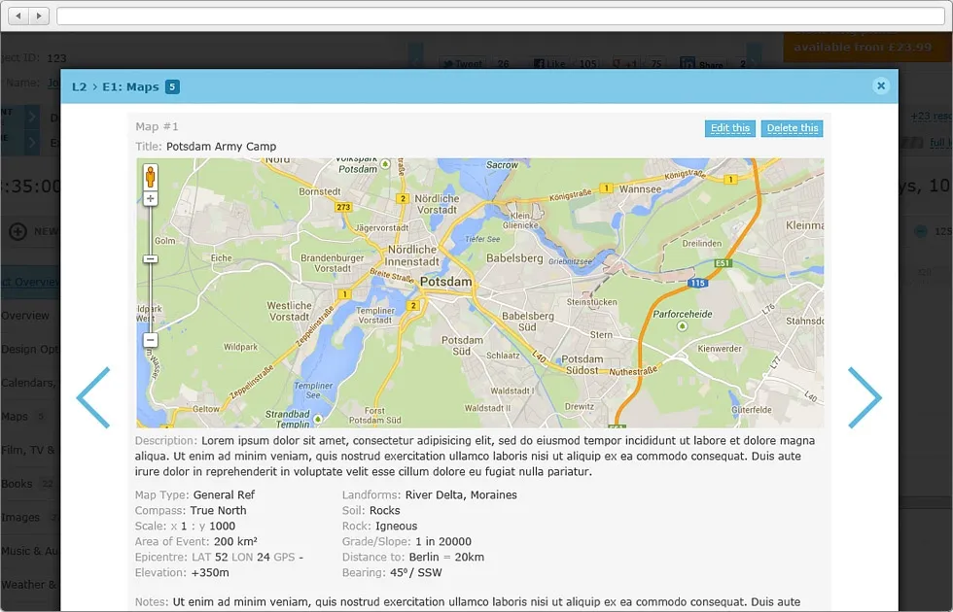The height and width of the screenshot is (612, 953).
Task: Click Volkspark Potsdam marker icon
Action: (385, 164)
